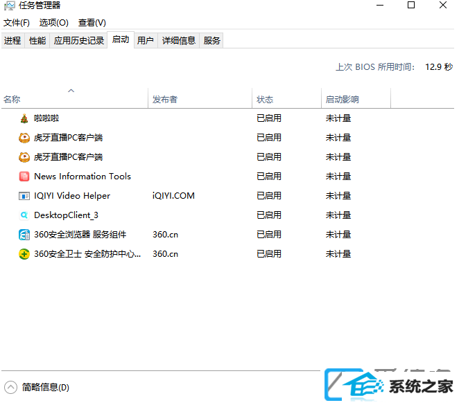Click the iQIYI.COM publisher cell
Screen dimensions: 459x405
pos(173,196)
